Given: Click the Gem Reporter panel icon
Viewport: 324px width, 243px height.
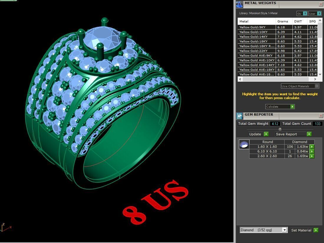Looking at the screenshot, I should [x=239, y=116].
